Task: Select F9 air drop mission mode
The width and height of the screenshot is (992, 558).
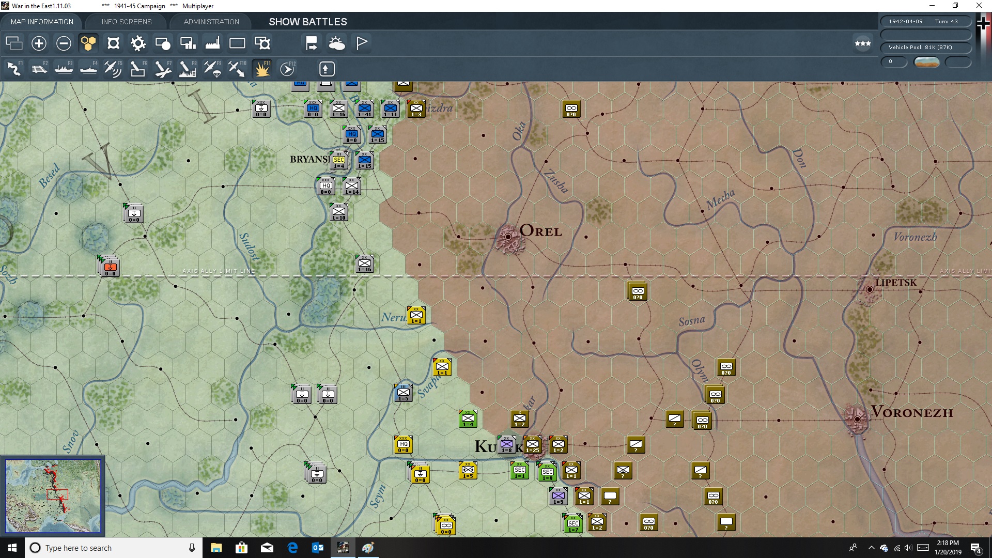Action: [212, 69]
